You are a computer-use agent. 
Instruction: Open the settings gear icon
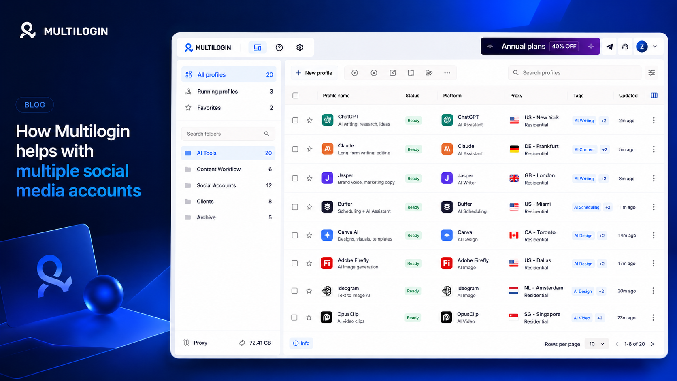300,47
